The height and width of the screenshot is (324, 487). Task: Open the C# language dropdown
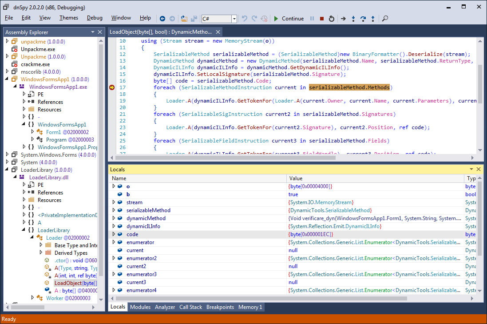(234, 19)
